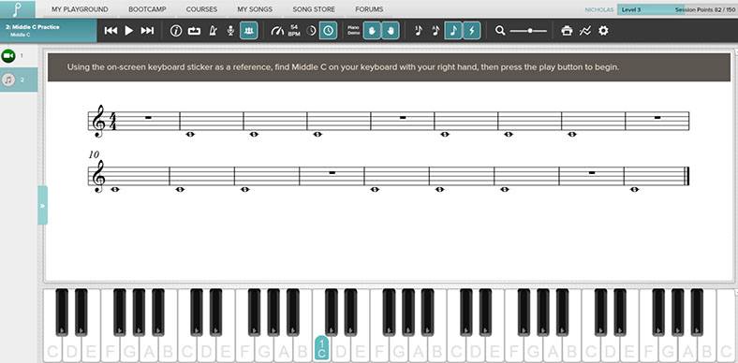
Task: Toggle the highlighted music note button
Action: [453, 31]
